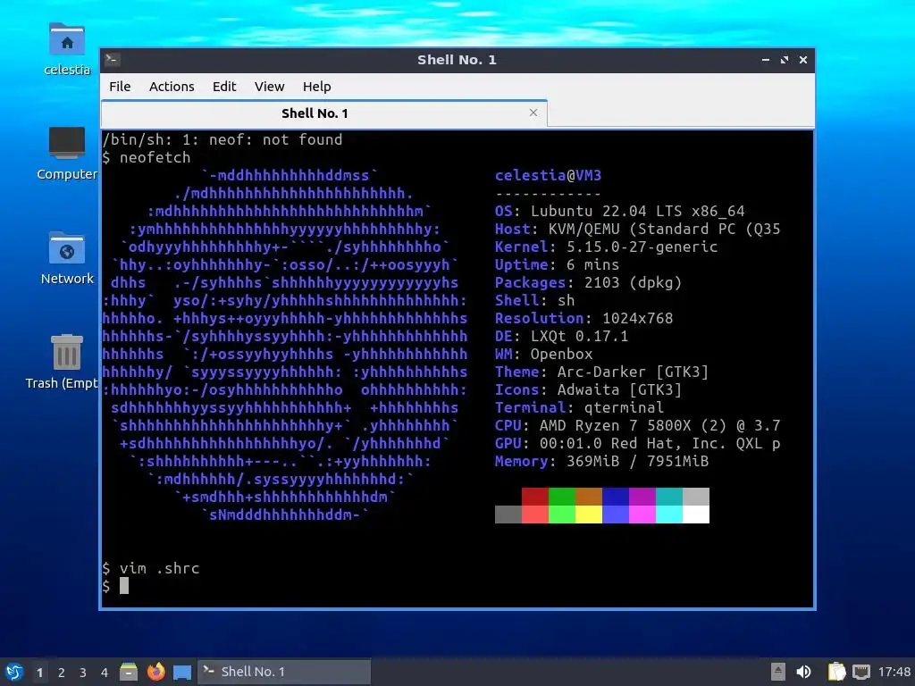Launch Firefox from the taskbar

[155, 672]
